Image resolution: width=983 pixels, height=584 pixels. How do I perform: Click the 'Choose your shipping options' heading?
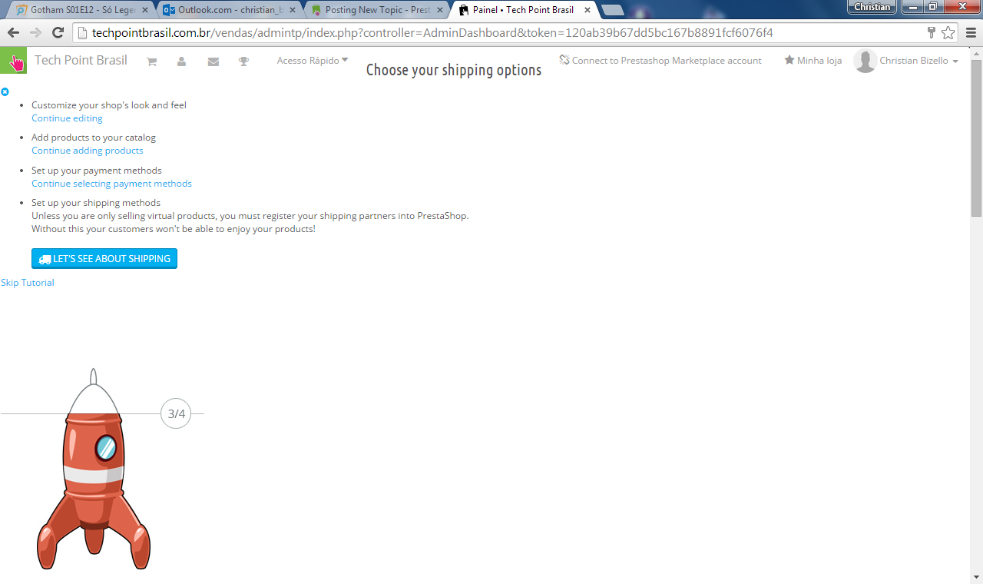454,70
